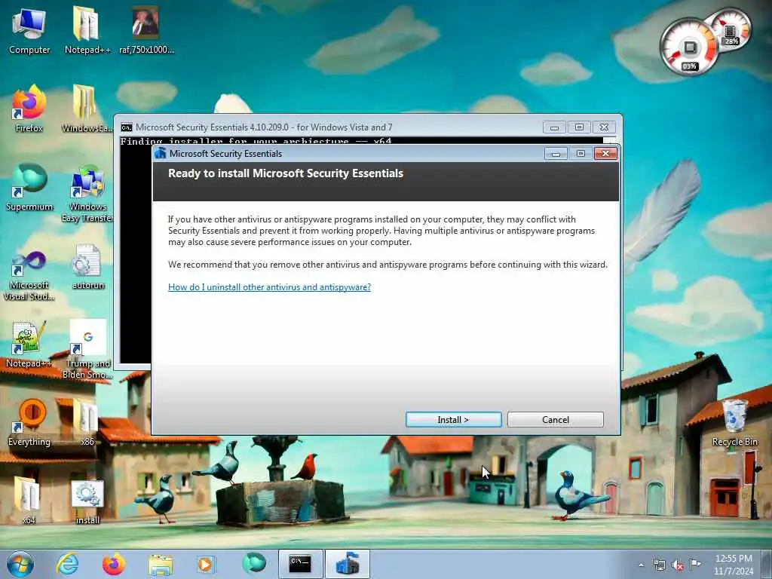Screen dimensions: 772x579
Task: Click the command prompt window title text
Action: 264,127
